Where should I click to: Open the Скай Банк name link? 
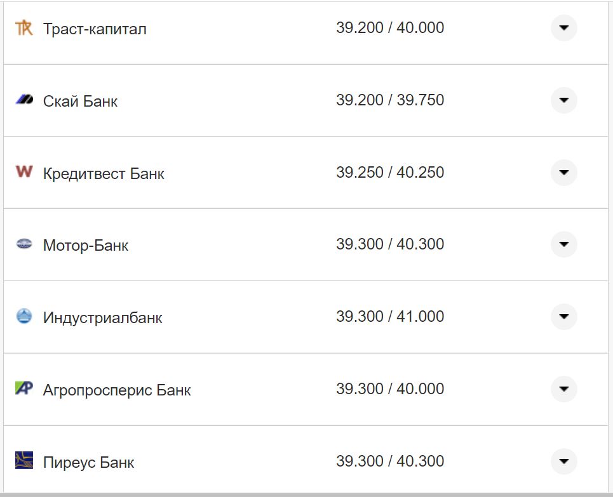(79, 100)
